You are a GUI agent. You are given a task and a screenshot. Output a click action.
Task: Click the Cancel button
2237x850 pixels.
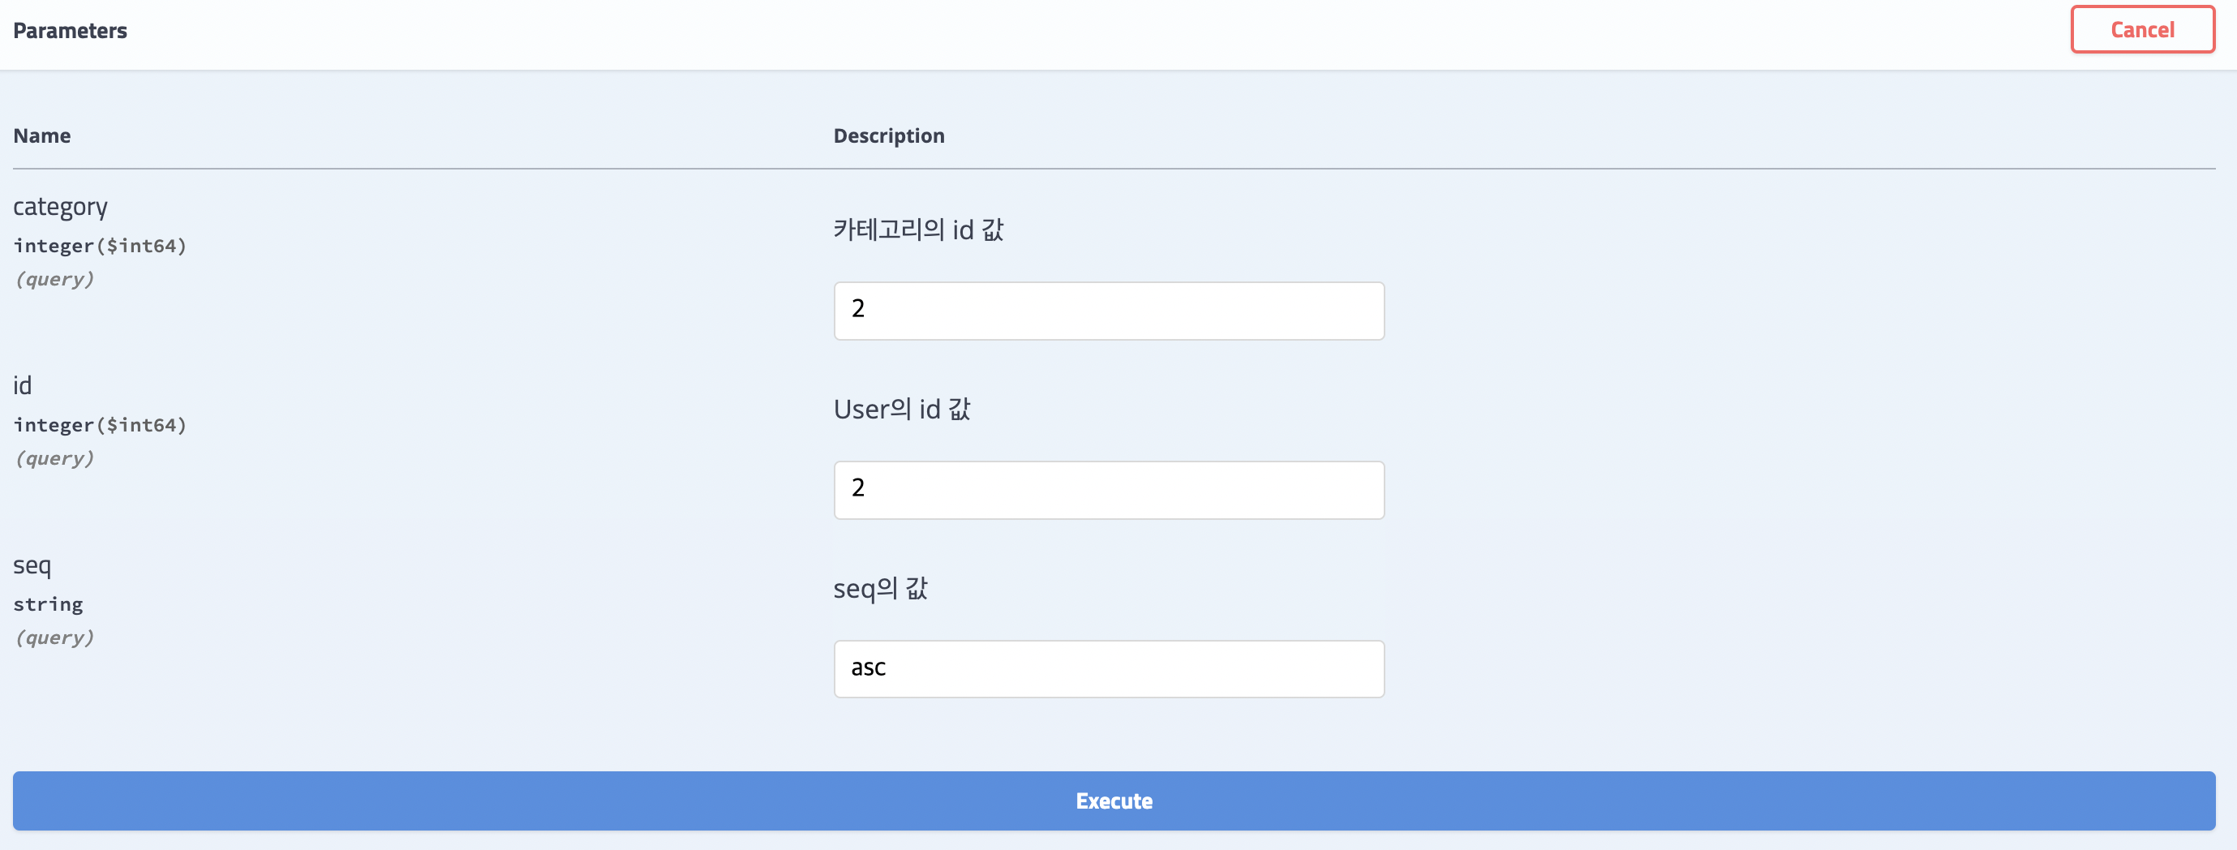coord(2142,29)
